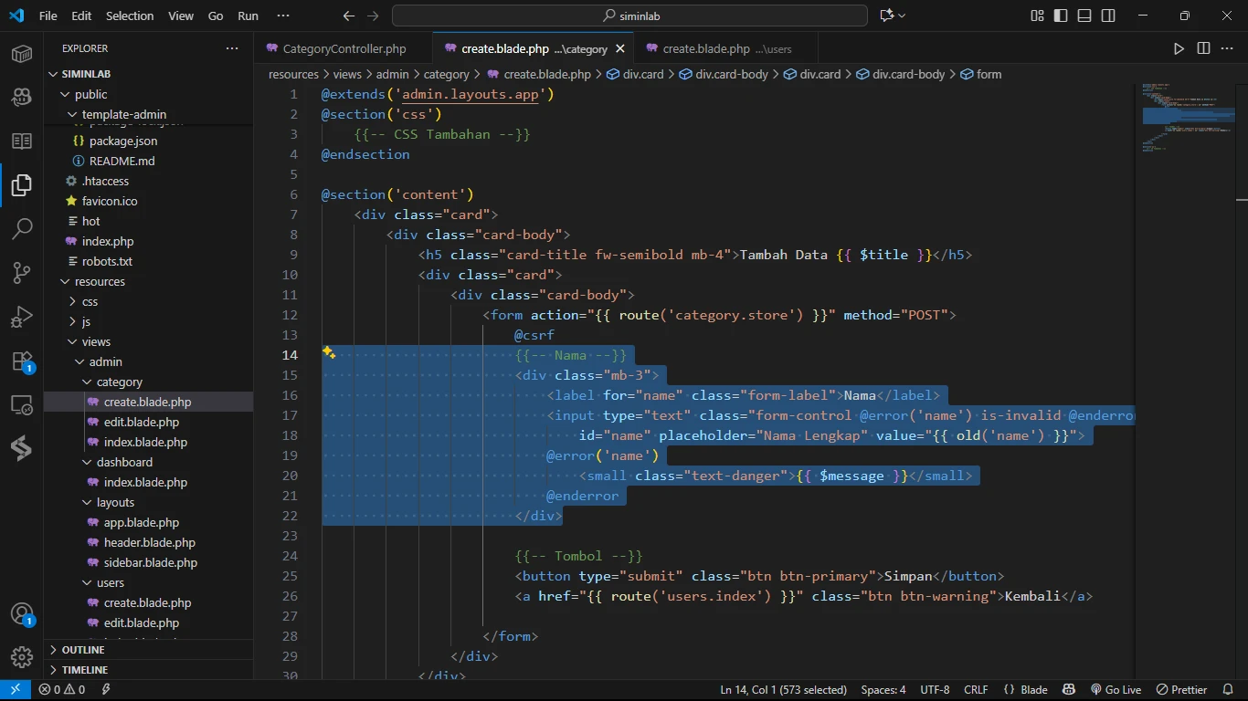This screenshot has height=701, width=1248.
Task: Open the Run and Debug view
Action: (x=22, y=317)
